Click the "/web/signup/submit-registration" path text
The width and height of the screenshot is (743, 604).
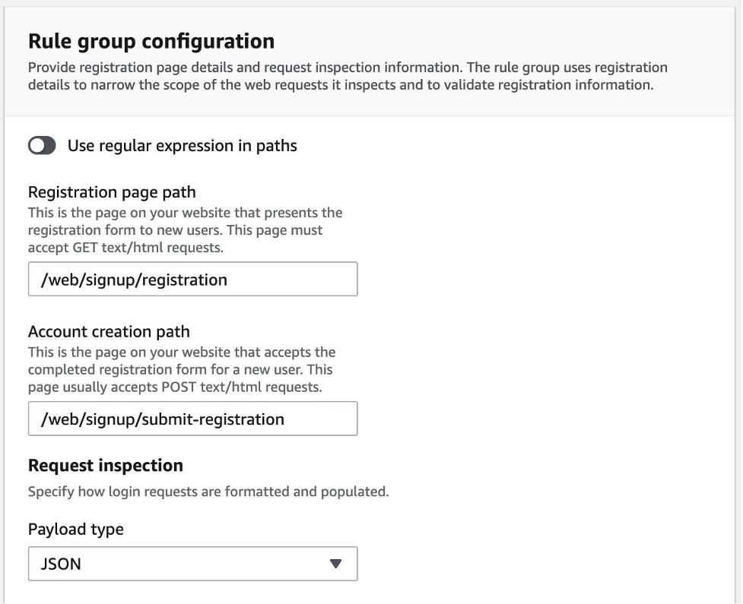point(162,419)
